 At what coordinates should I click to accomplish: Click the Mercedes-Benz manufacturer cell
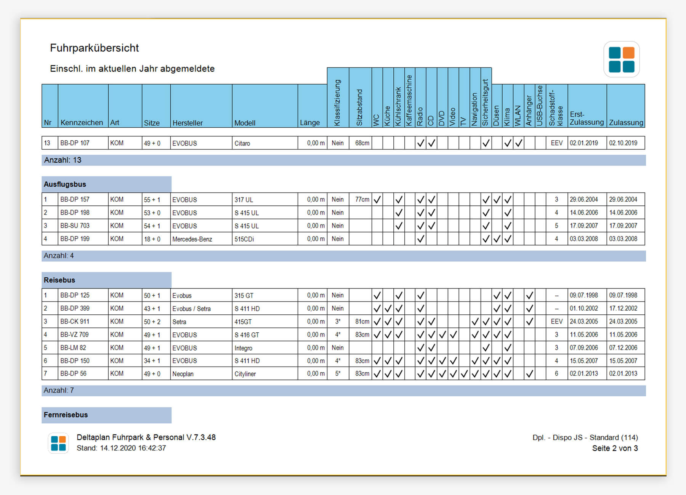click(192, 239)
